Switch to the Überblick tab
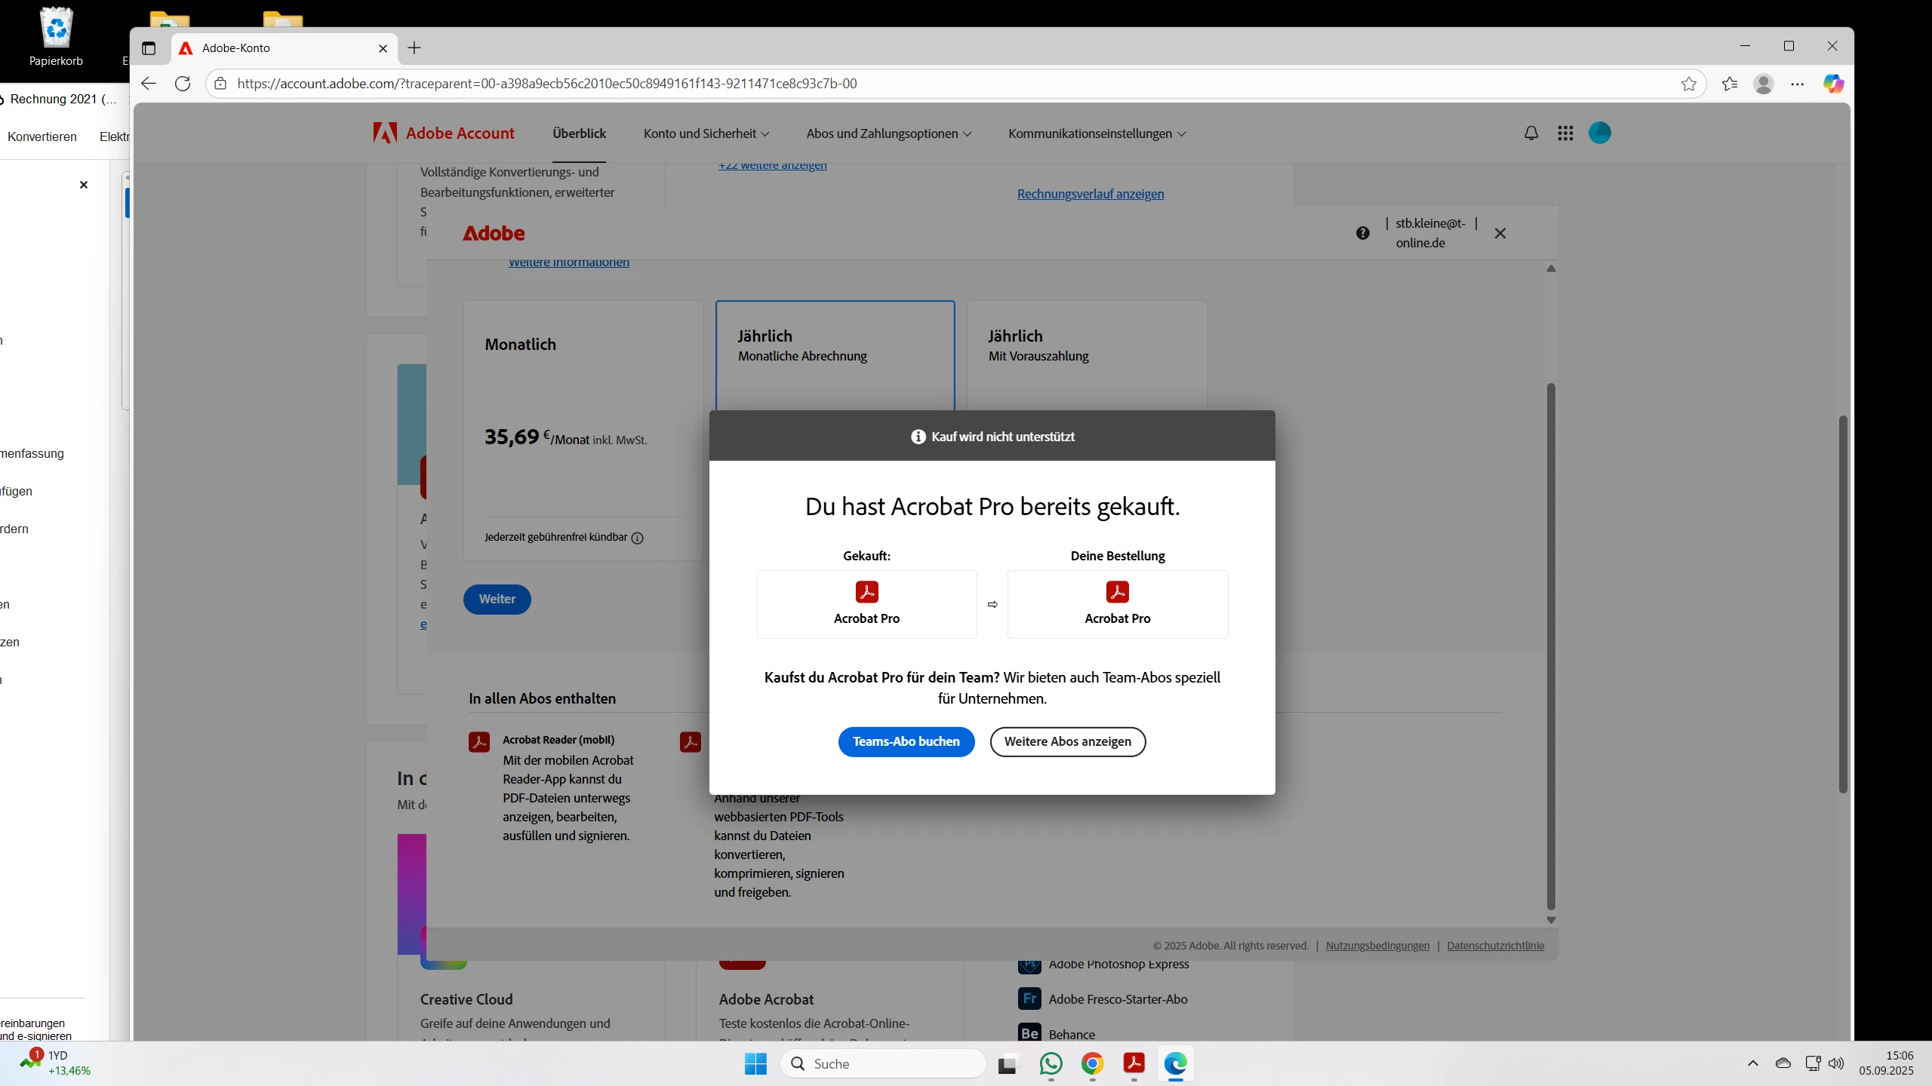Screen dimensions: 1932x1086 [579, 133]
